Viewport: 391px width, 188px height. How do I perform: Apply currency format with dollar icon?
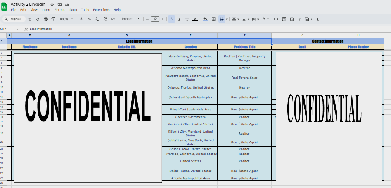(x=81, y=19)
